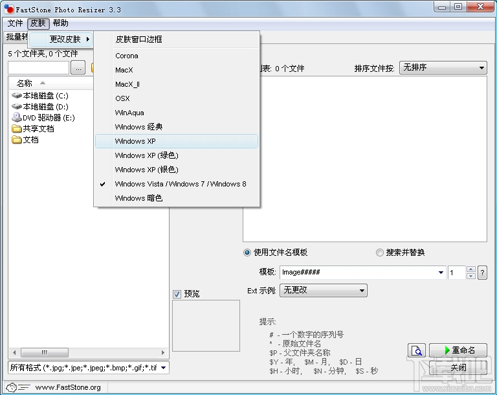This screenshot has width=497, height=395.
Task: Choose the Windows XP (绿色) skin
Action: coord(177,155)
